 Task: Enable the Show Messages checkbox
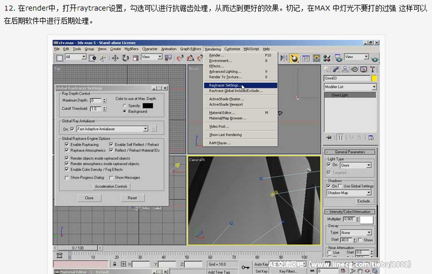[x=111, y=177]
